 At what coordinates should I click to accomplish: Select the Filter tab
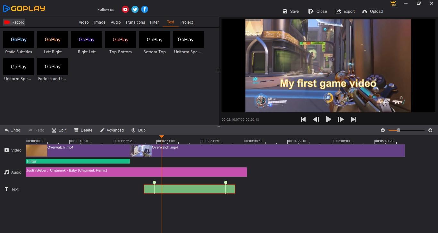(154, 22)
